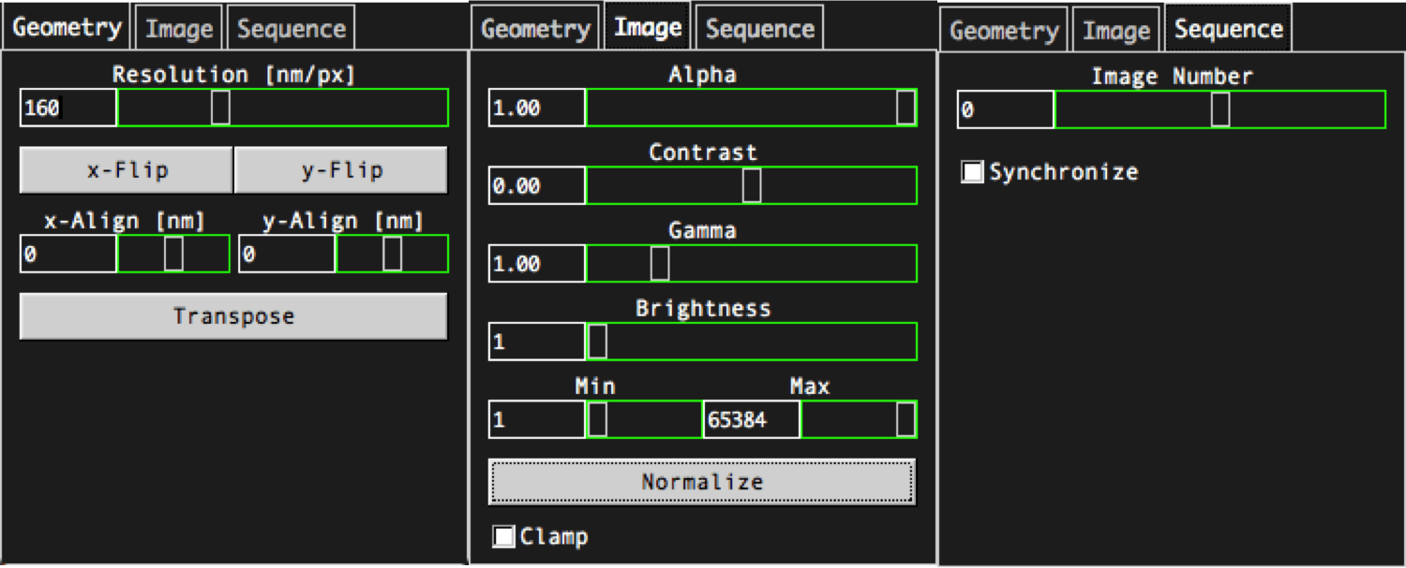Click the Resolution value input field
Screen dimensions: 1406x568
(68, 108)
